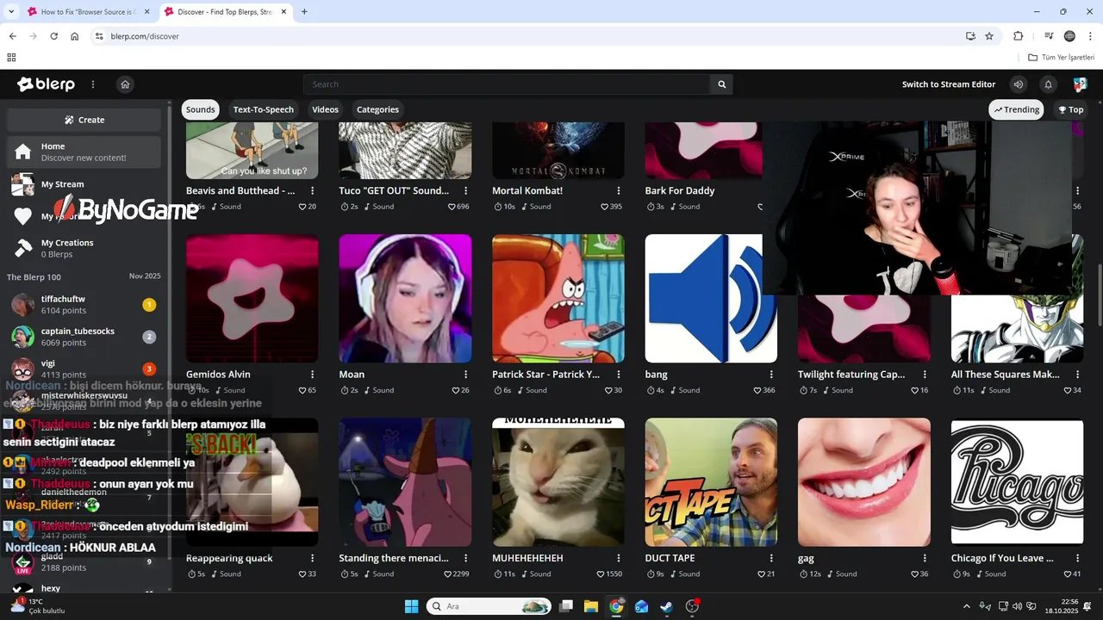The height and width of the screenshot is (620, 1103).
Task: Open options menu for All These Squares
Action: coord(1078,375)
